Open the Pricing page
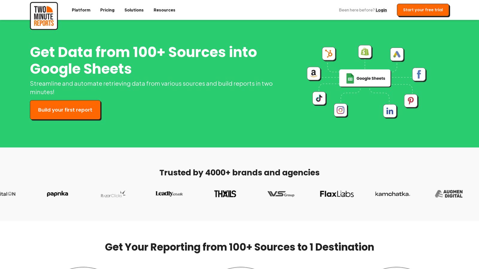 [107, 10]
